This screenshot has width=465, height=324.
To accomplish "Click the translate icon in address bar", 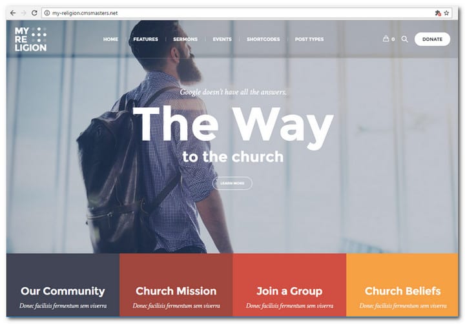I will click(x=438, y=13).
